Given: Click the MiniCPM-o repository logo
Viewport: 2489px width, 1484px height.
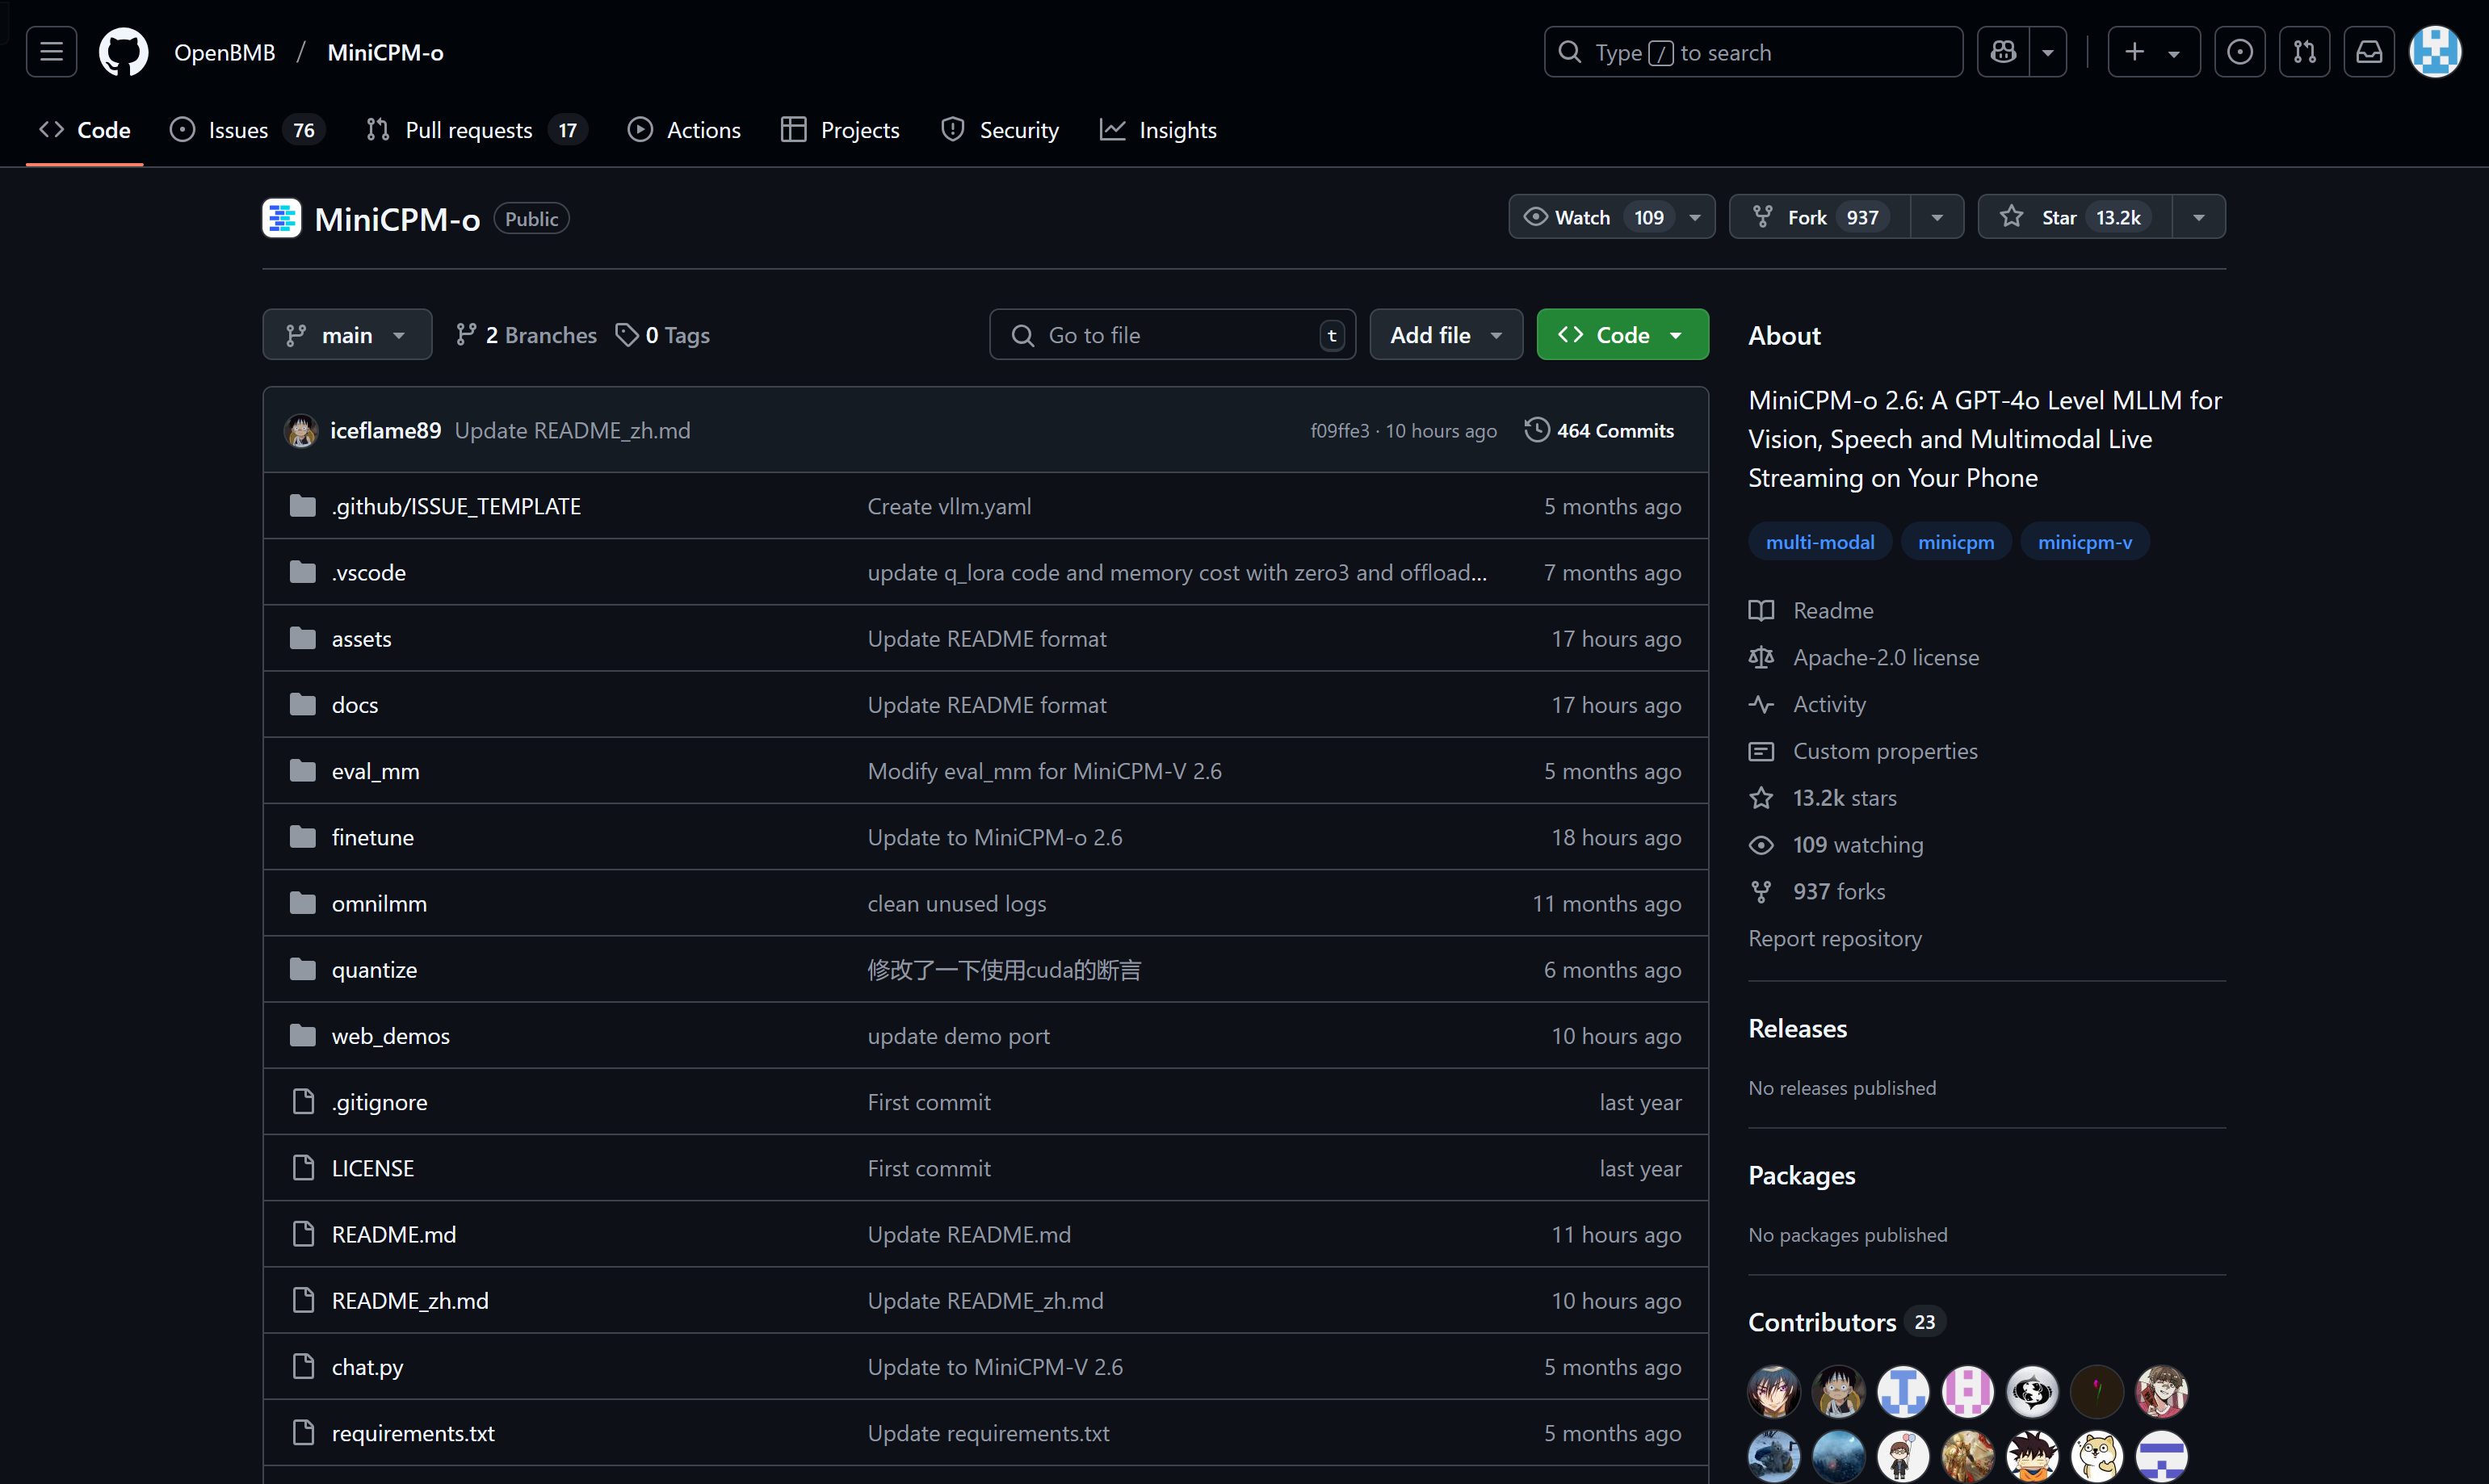Looking at the screenshot, I should coord(281,218).
